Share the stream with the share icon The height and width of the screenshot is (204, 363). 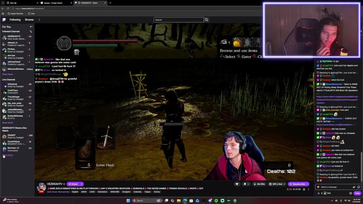click(x=304, y=189)
